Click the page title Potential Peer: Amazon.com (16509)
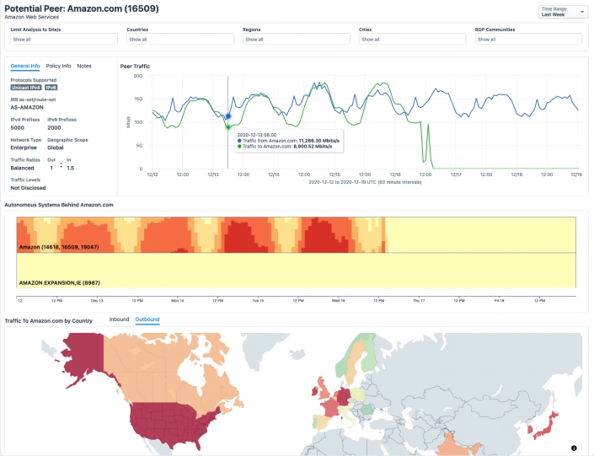 coord(82,8)
